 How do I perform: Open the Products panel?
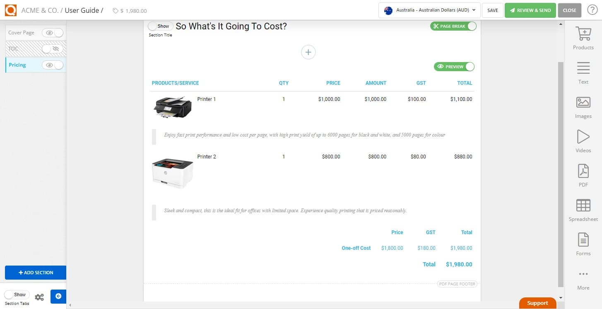coord(583,37)
